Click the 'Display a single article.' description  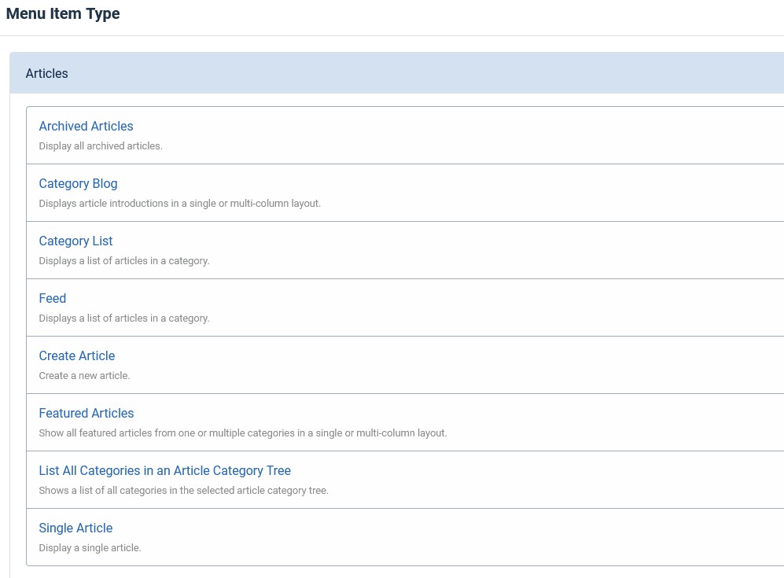click(90, 547)
